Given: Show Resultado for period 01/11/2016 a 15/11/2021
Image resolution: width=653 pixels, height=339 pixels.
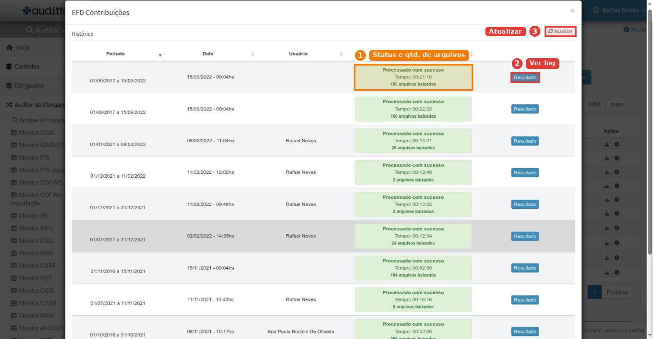Looking at the screenshot, I should coord(525,268).
